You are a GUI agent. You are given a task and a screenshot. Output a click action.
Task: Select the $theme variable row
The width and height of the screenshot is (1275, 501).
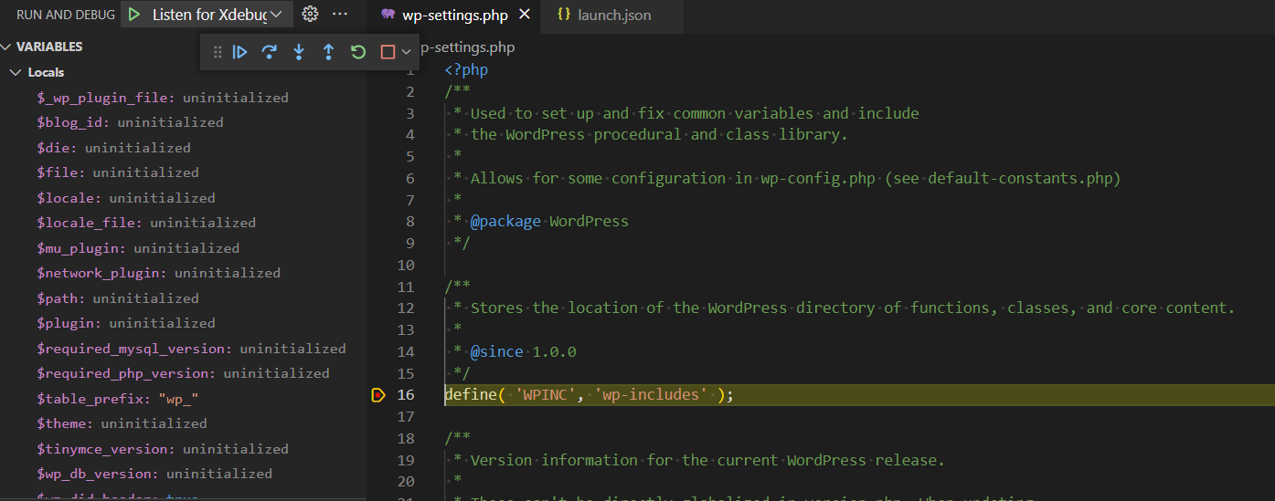183,423
